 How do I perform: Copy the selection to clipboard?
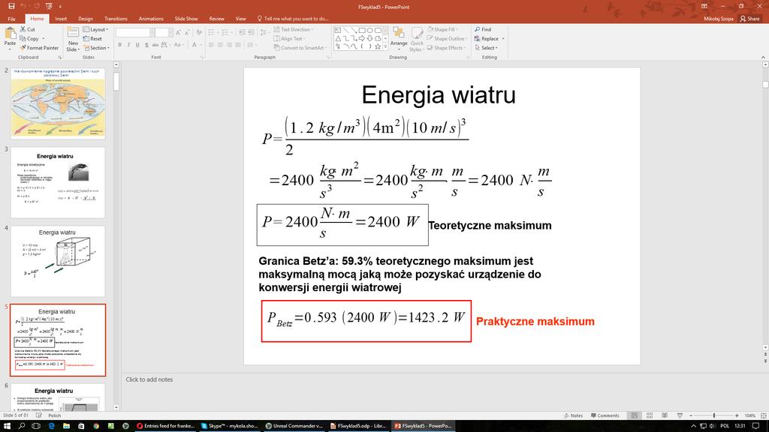[29, 39]
